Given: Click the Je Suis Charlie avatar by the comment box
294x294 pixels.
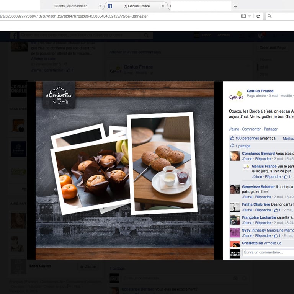Looking at the screenshot, I should 235,254.
